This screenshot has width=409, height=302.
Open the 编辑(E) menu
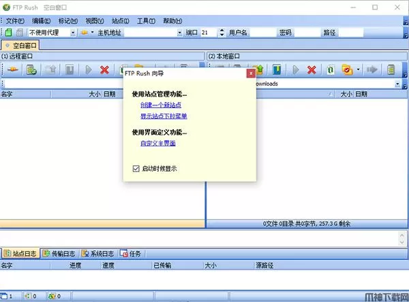point(41,21)
